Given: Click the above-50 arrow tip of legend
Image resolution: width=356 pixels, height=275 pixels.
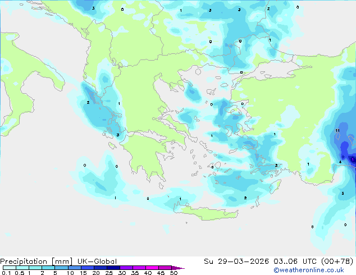Looking at the screenshot, I should [x=178, y=268].
